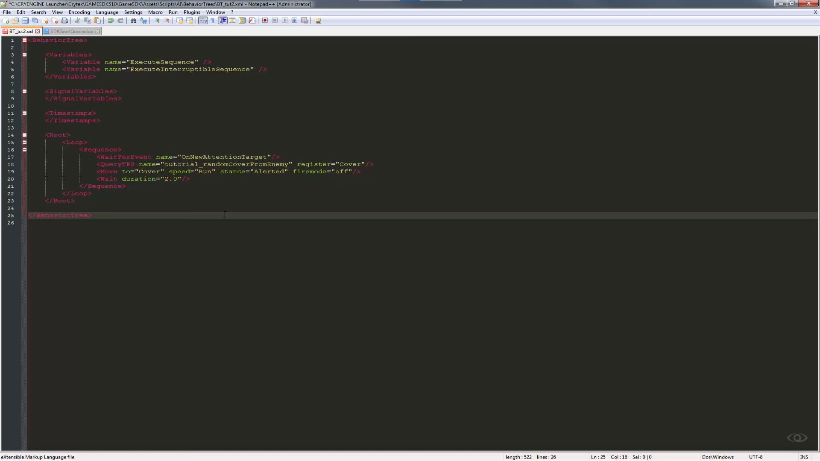This screenshot has height=461, width=820.
Task: Switch to the SDKGruntQueries.lua tab
Action: click(71, 31)
